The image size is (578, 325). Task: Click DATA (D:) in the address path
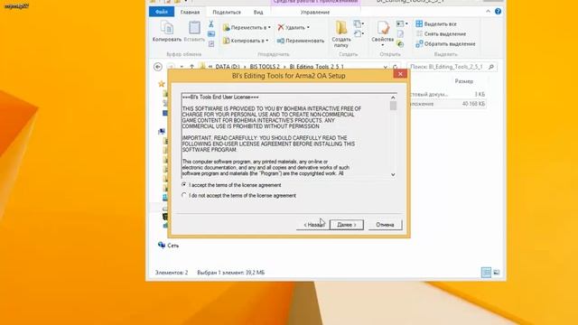coord(227,67)
